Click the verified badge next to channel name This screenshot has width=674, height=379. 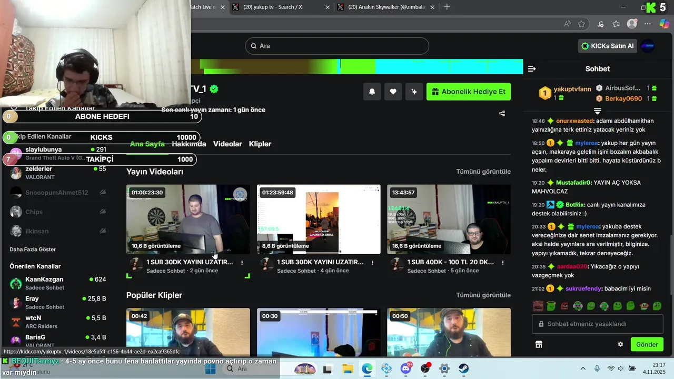tap(214, 89)
